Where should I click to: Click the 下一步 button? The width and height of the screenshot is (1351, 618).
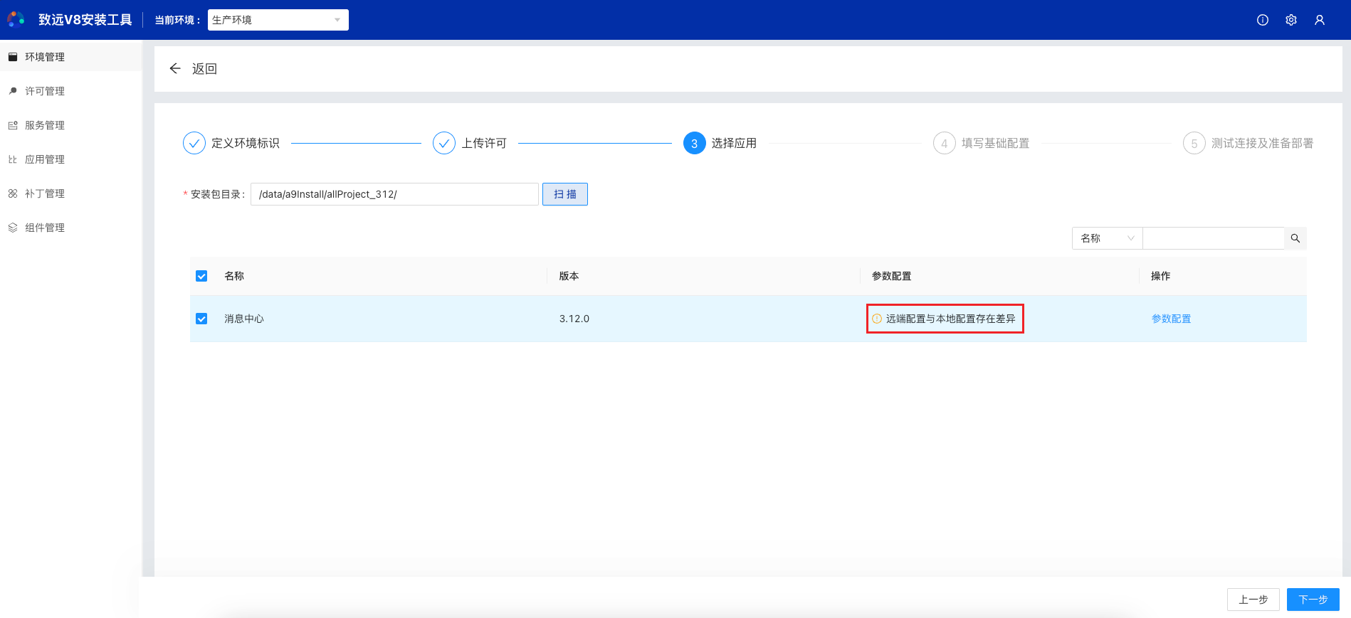[x=1313, y=600]
